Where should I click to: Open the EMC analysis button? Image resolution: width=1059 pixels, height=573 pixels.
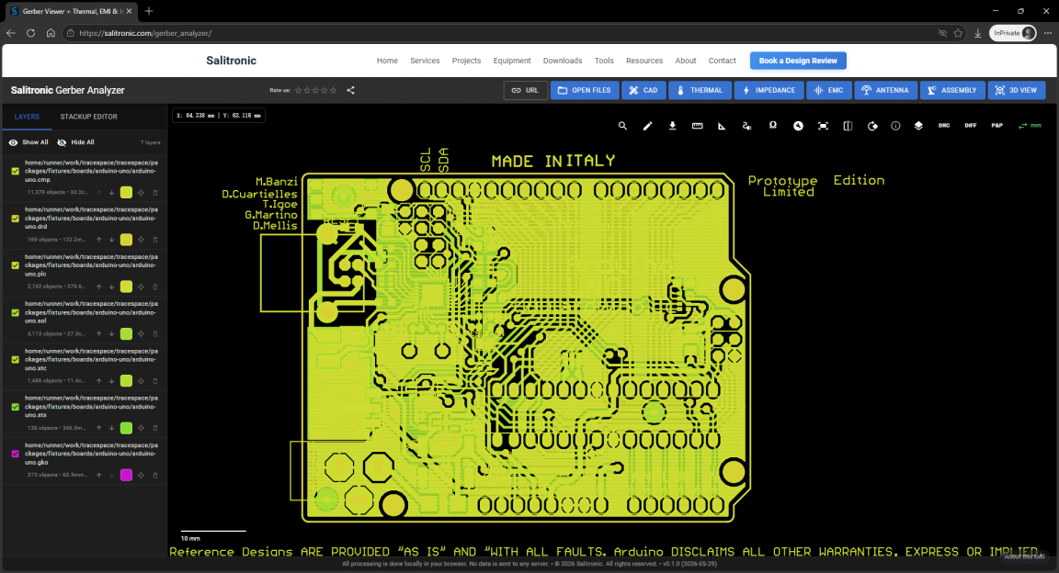click(x=828, y=90)
